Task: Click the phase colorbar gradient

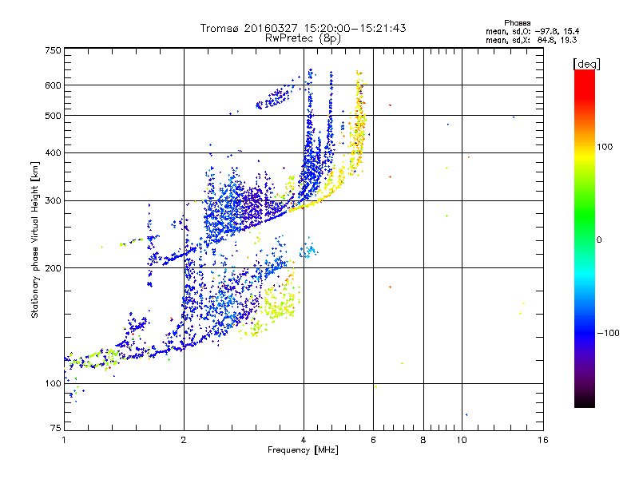Action: 585,238
